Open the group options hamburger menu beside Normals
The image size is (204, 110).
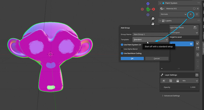[x=197, y=14]
